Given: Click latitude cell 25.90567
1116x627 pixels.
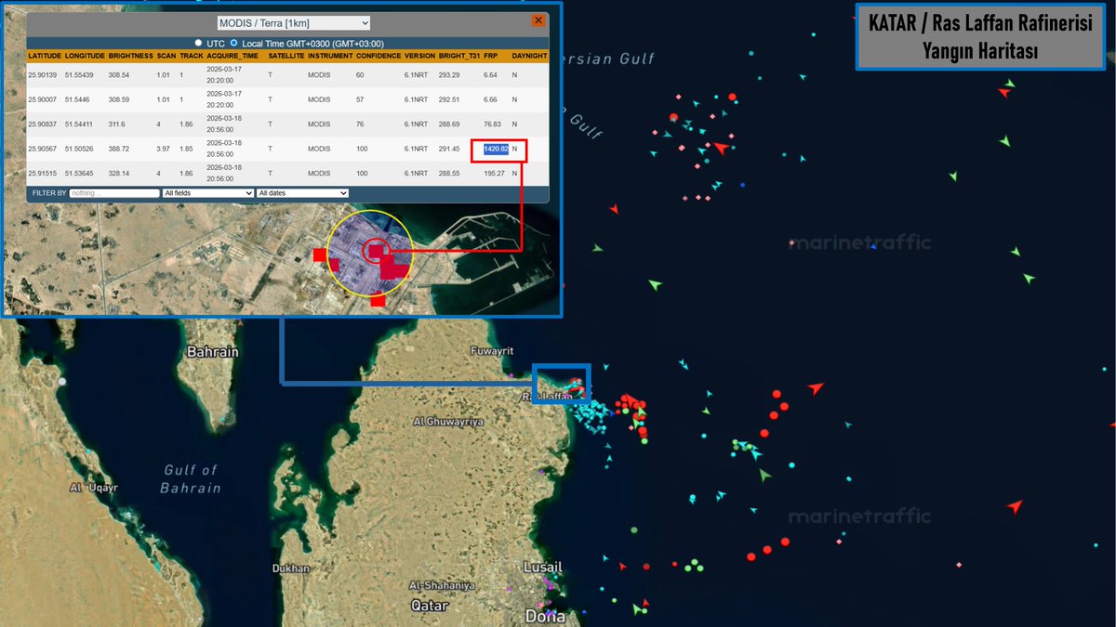Looking at the screenshot, I should (43, 149).
